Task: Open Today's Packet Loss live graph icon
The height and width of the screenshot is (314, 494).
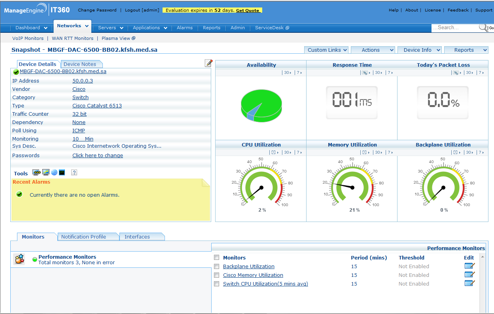Action: [456, 73]
